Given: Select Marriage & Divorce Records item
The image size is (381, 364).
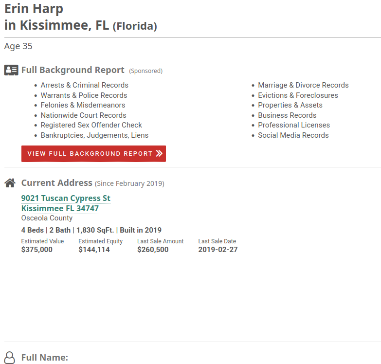Looking at the screenshot, I should coord(303,85).
